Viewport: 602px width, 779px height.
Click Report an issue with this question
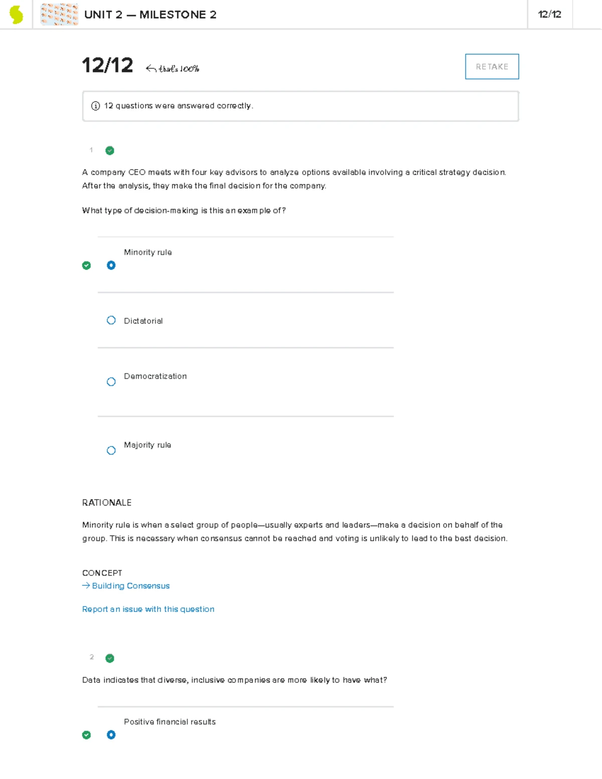coord(147,609)
